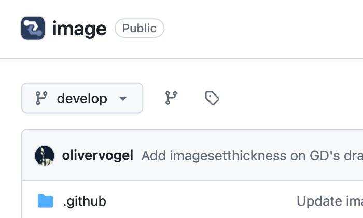Click the git branch icon inside develop button
The height and width of the screenshot is (218, 363).
(x=41, y=98)
